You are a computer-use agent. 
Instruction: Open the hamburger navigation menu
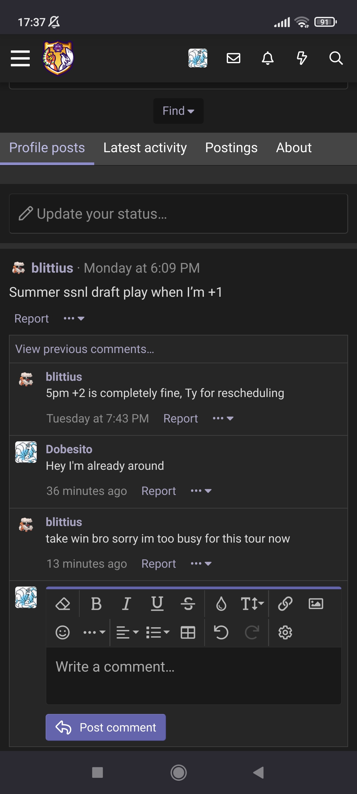pos(20,58)
